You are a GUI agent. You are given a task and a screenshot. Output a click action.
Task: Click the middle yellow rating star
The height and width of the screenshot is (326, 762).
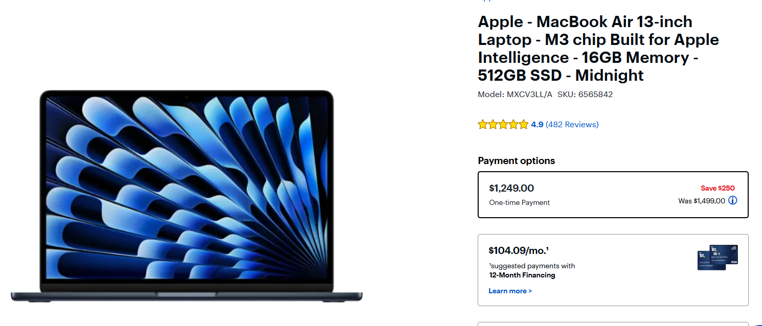503,125
